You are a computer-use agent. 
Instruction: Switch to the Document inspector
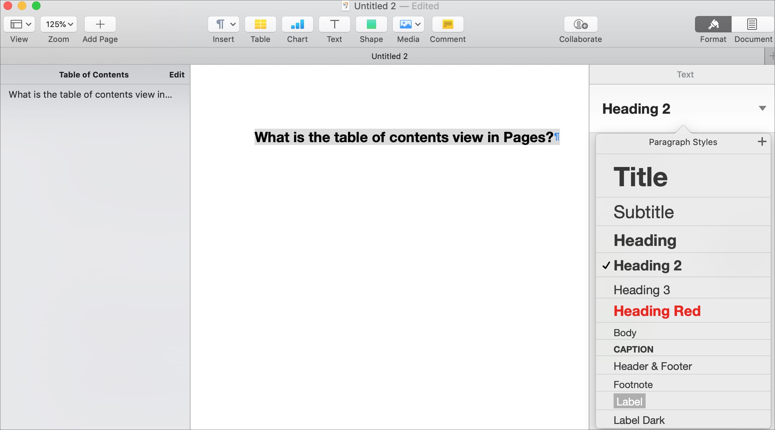[752, 24]
